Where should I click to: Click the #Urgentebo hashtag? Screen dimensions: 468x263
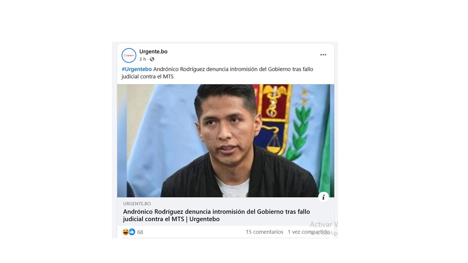[x=136, y=69]
